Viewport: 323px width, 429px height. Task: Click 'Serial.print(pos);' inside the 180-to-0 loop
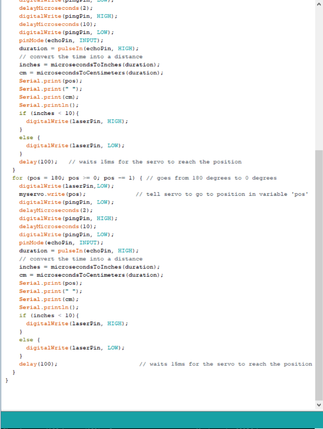tap(51, 283)
